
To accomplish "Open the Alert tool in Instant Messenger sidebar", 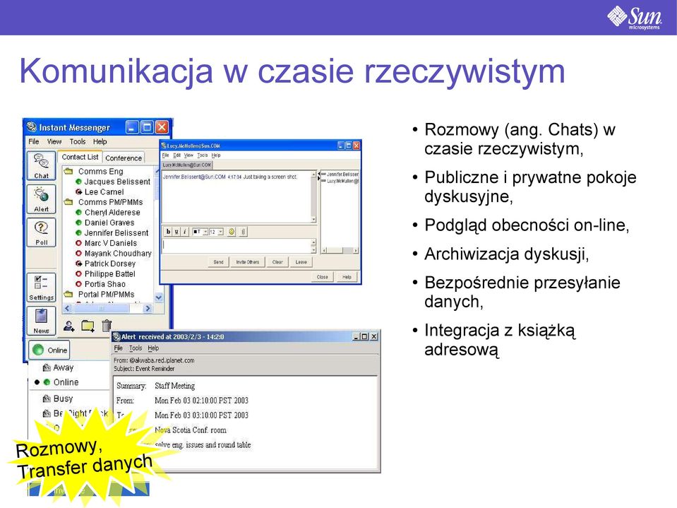I will click(x=42, y=199).
